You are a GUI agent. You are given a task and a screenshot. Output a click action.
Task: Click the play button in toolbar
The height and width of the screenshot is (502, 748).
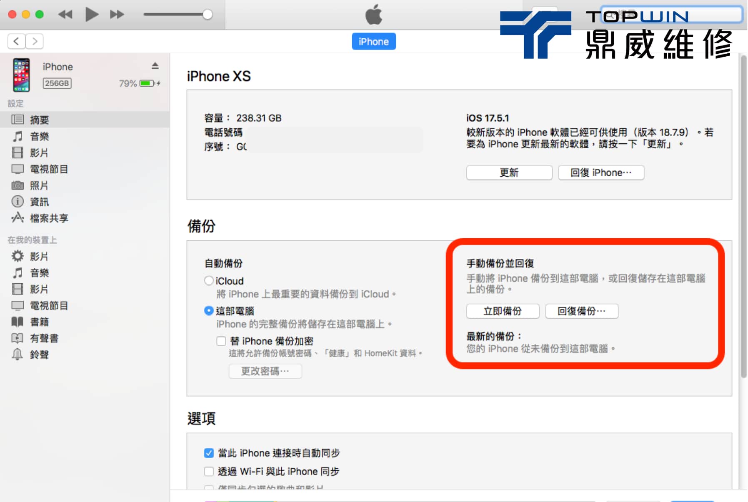point(91,15)
